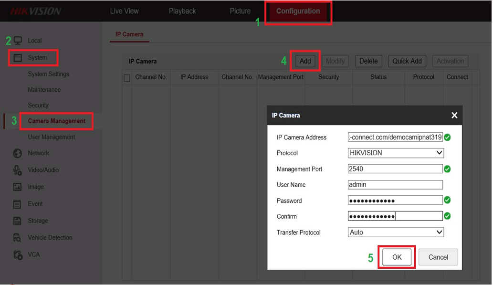This screenshot has width=493, height=285.
Task: Click the Quick Add button
Action: pos(407,61)
